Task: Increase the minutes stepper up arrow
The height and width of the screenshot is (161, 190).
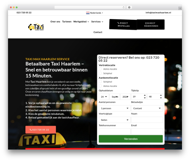Action: pyautogui.click(x=161, y=95)
